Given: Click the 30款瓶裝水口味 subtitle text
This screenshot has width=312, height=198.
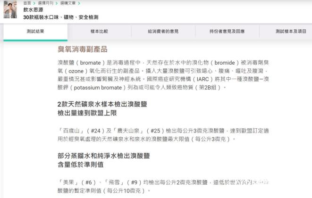Looking at the screenshot, I should [41, 17].
